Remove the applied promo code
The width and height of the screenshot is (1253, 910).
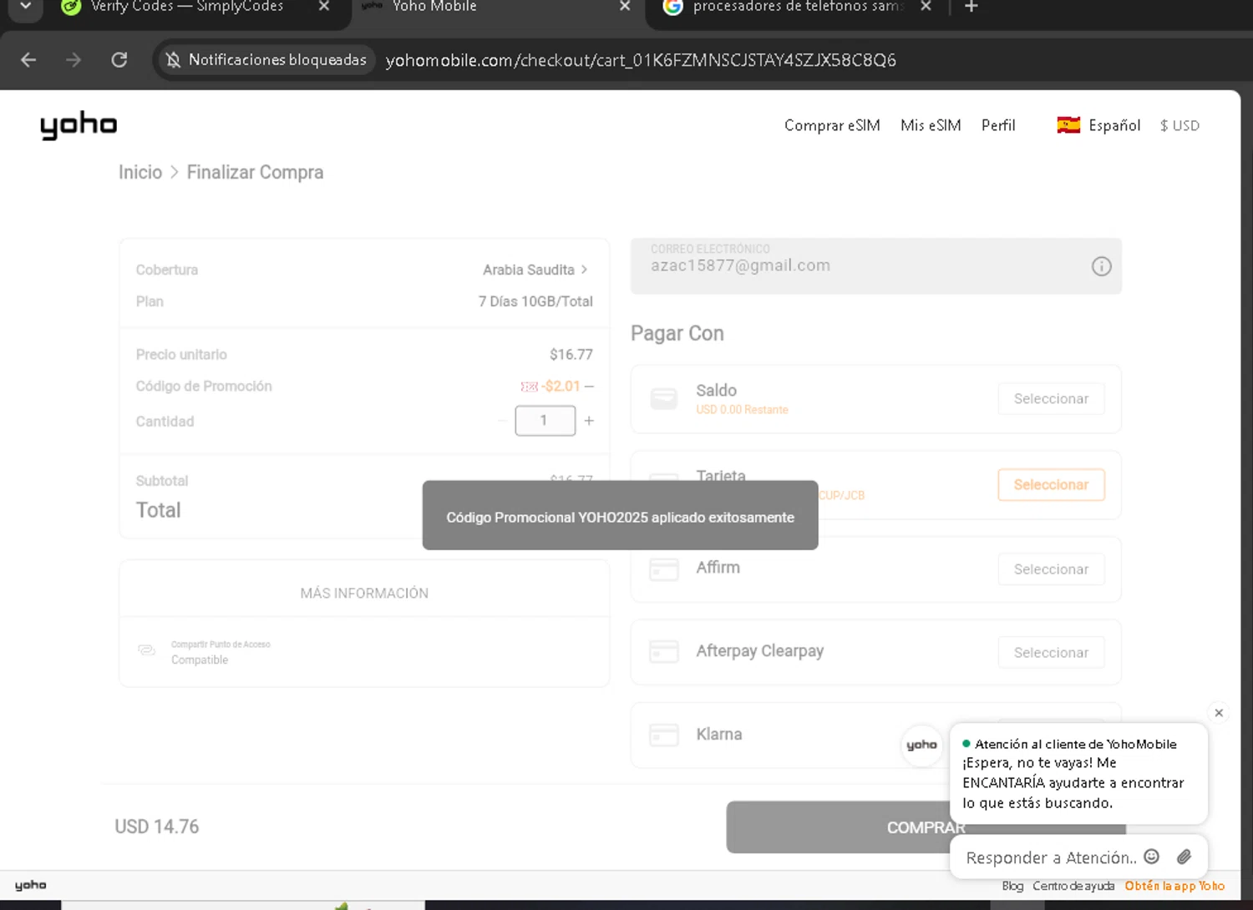tap(589, 387)
